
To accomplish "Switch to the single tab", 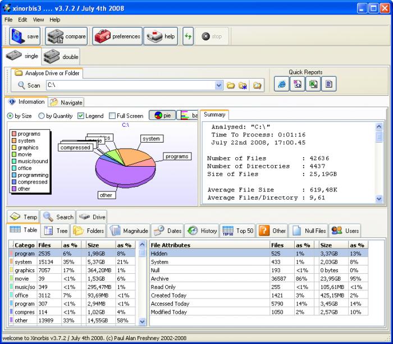I will coord(22,56).
